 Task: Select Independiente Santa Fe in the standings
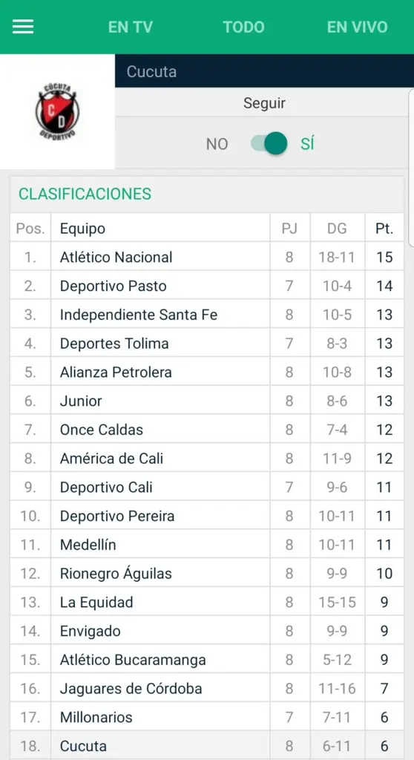pyautogui.click(x=207, y=315)
